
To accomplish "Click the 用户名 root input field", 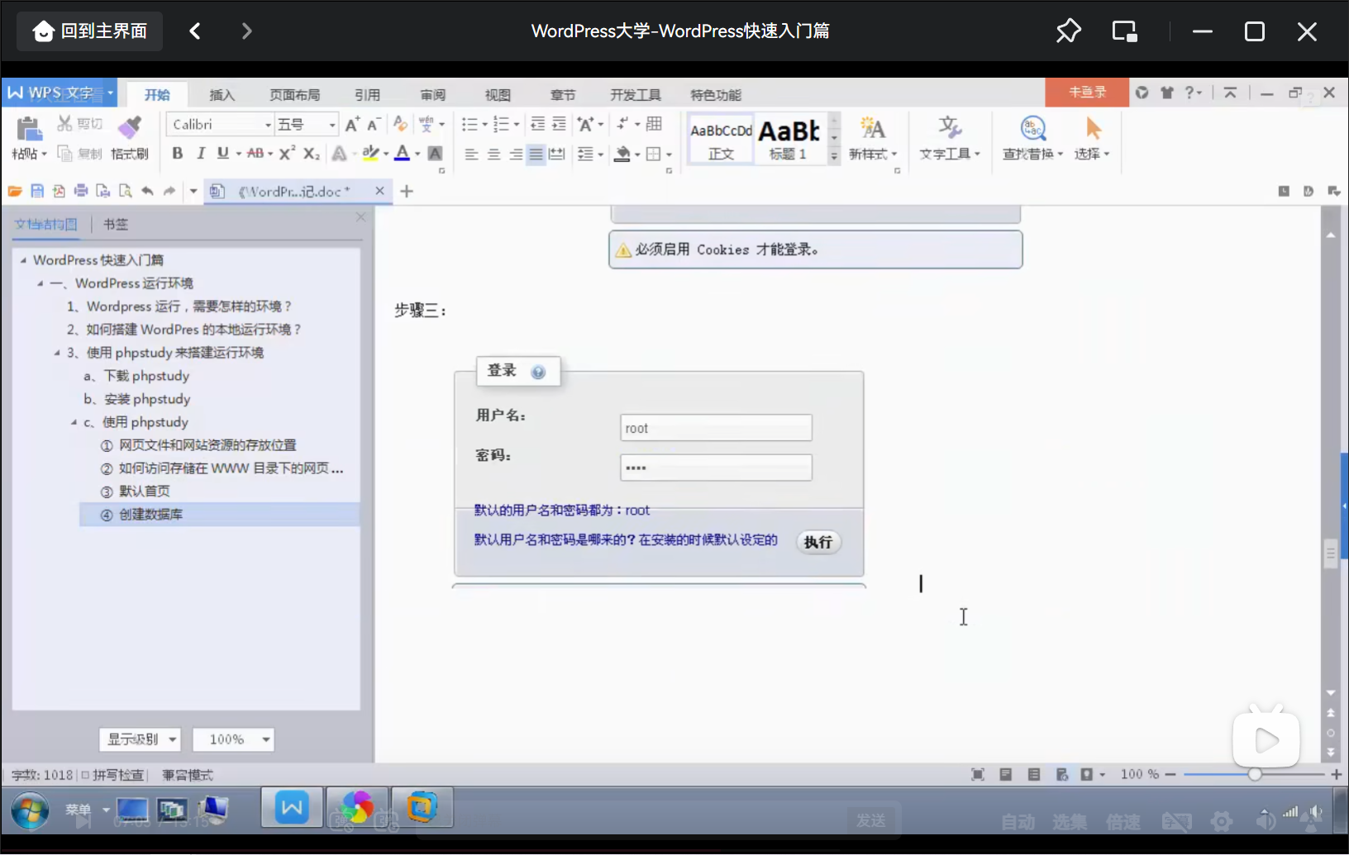I will (x=716, y=428).
